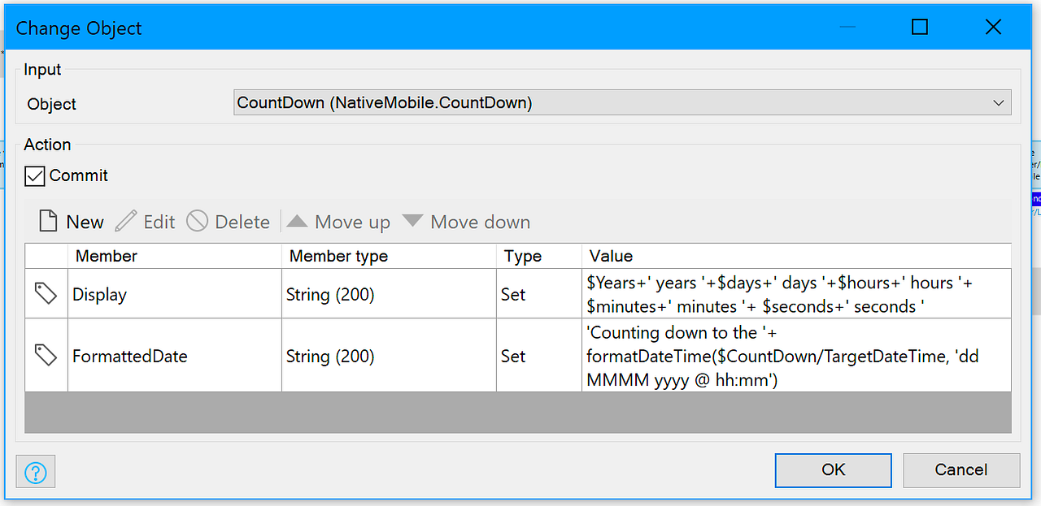Confirm changes with the OK button
Screen dimensions: 1041x506
click(833, 470)
